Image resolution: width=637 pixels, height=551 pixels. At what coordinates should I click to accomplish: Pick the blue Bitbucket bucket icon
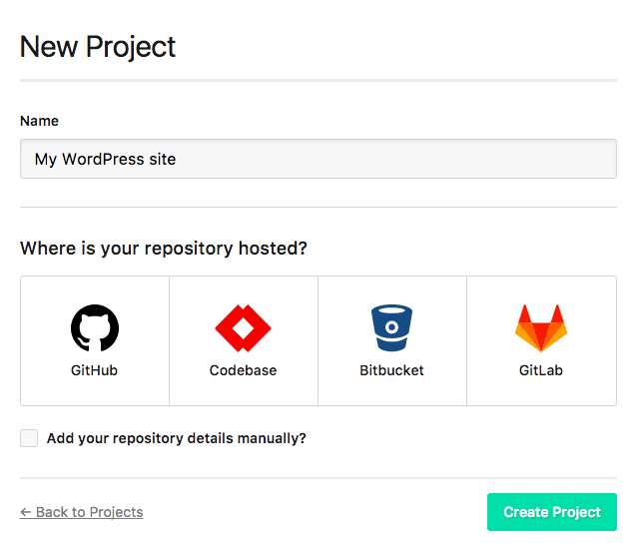[x=391, y=327]
